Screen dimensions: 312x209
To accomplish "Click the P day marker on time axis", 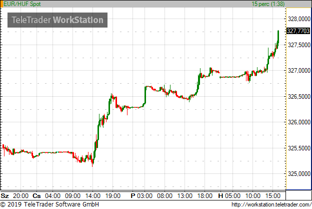I will [133, 196].
